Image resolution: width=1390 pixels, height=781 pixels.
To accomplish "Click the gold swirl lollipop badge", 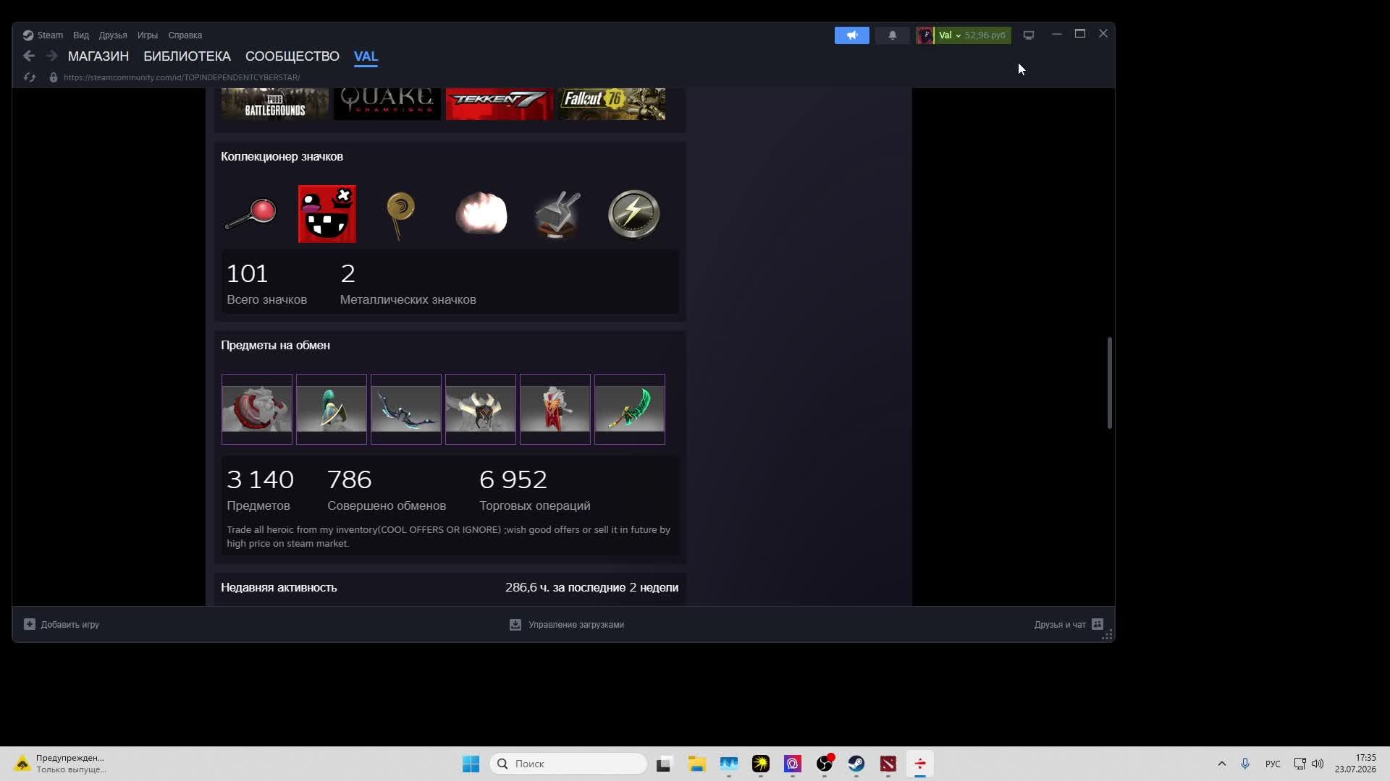I will tap(400, 215).
